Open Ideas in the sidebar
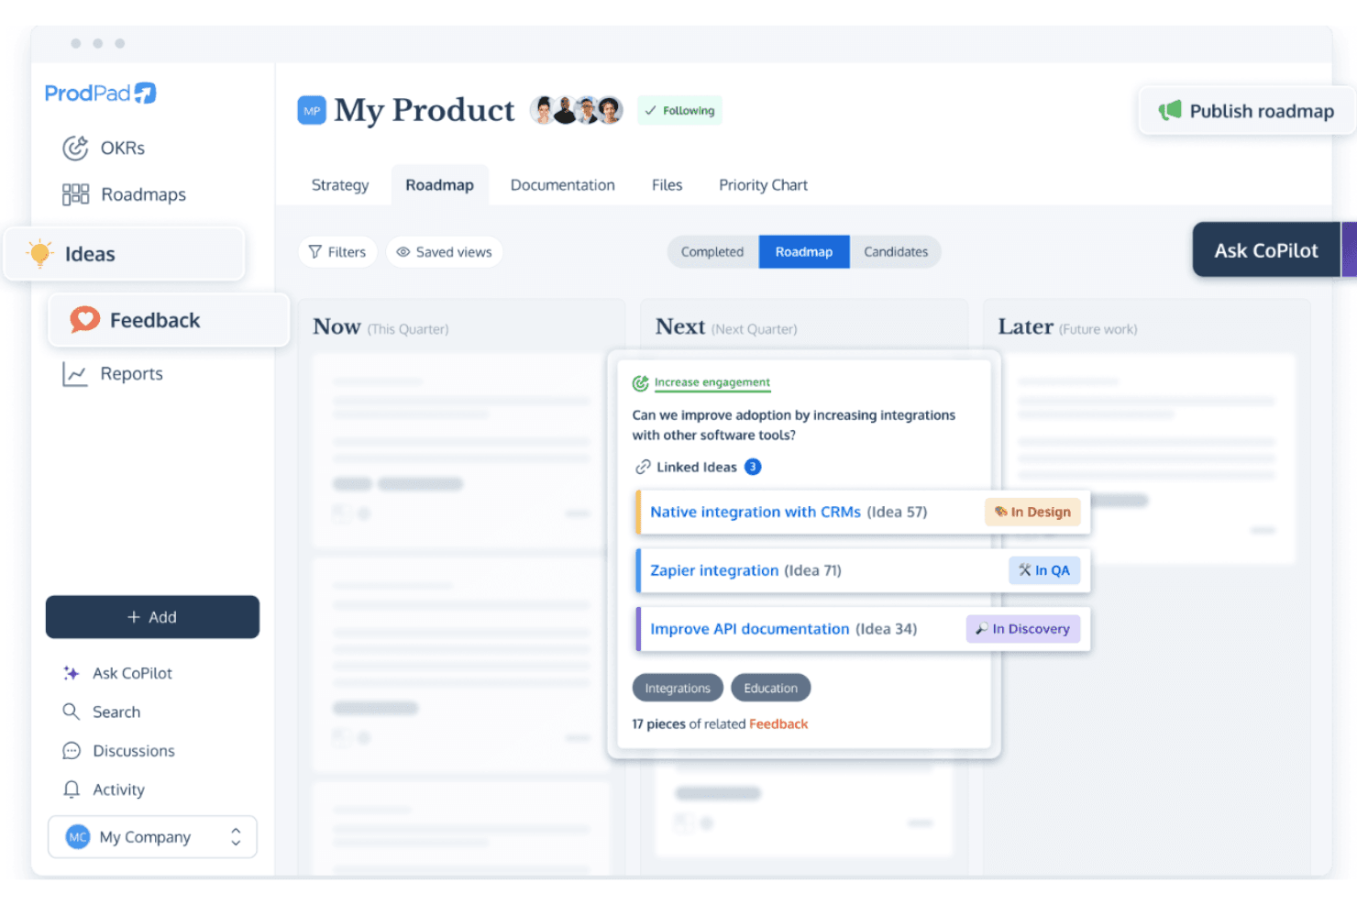 point(125,254)
